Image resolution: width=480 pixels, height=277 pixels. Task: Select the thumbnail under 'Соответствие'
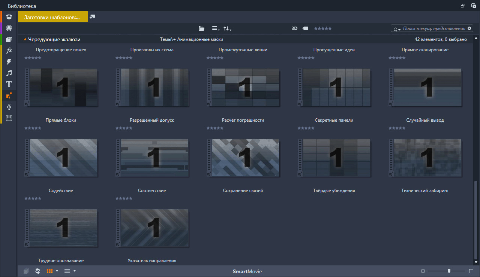(x=152, y=228)
